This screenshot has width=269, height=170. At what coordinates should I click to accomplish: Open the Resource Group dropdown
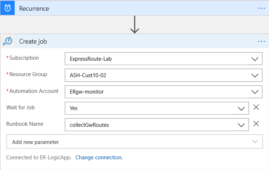coord(255,75)
